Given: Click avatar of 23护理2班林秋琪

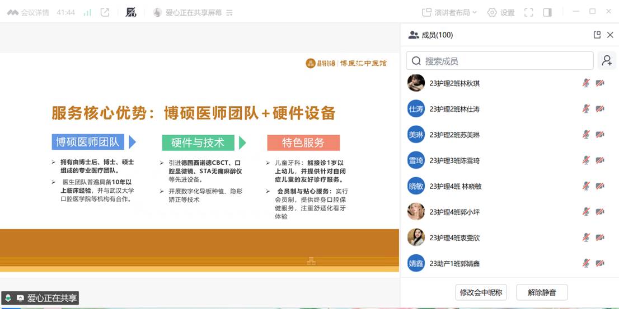Looking at the screenshot, I should pos(416,83).
